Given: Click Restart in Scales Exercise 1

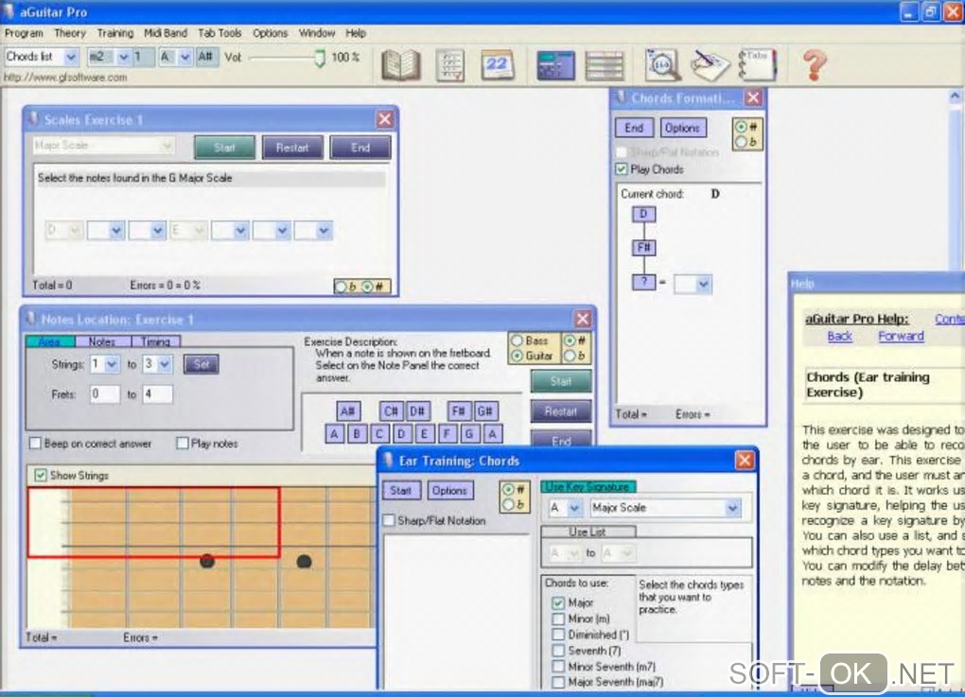Looking at the screenshot, I should click(x=292, y=148).
